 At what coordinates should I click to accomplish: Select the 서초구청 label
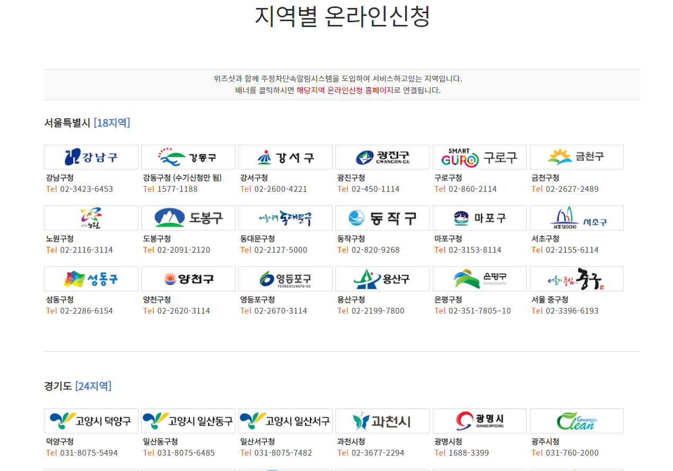(x=545, y=238)
